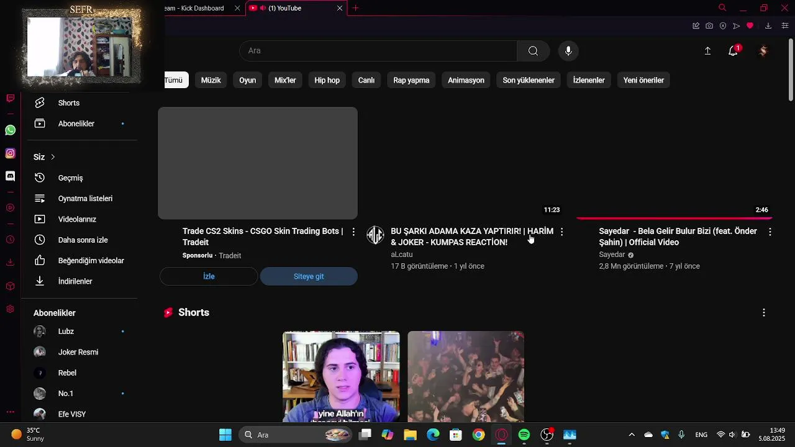Viewport: 795px width, 447px height.
Task: Open more options for KUMPAS REACTION video
Action: pos(561,232)
